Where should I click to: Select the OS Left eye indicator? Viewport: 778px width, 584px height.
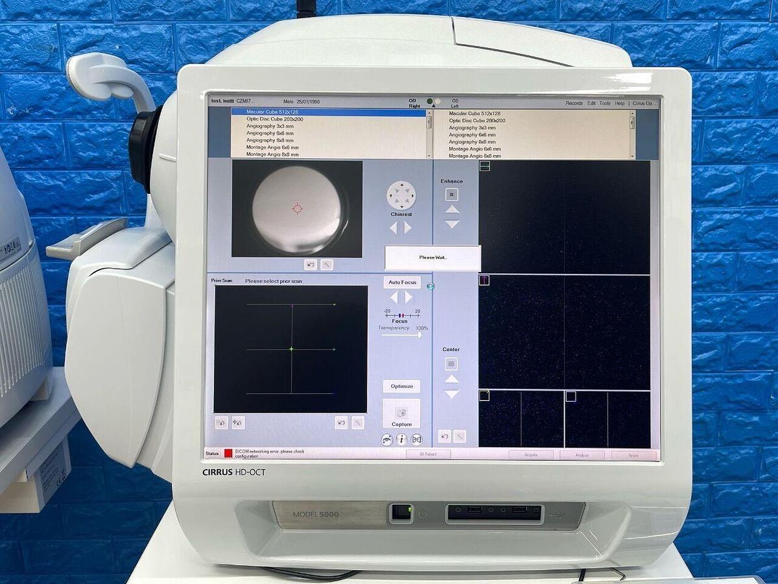point(438,102)
